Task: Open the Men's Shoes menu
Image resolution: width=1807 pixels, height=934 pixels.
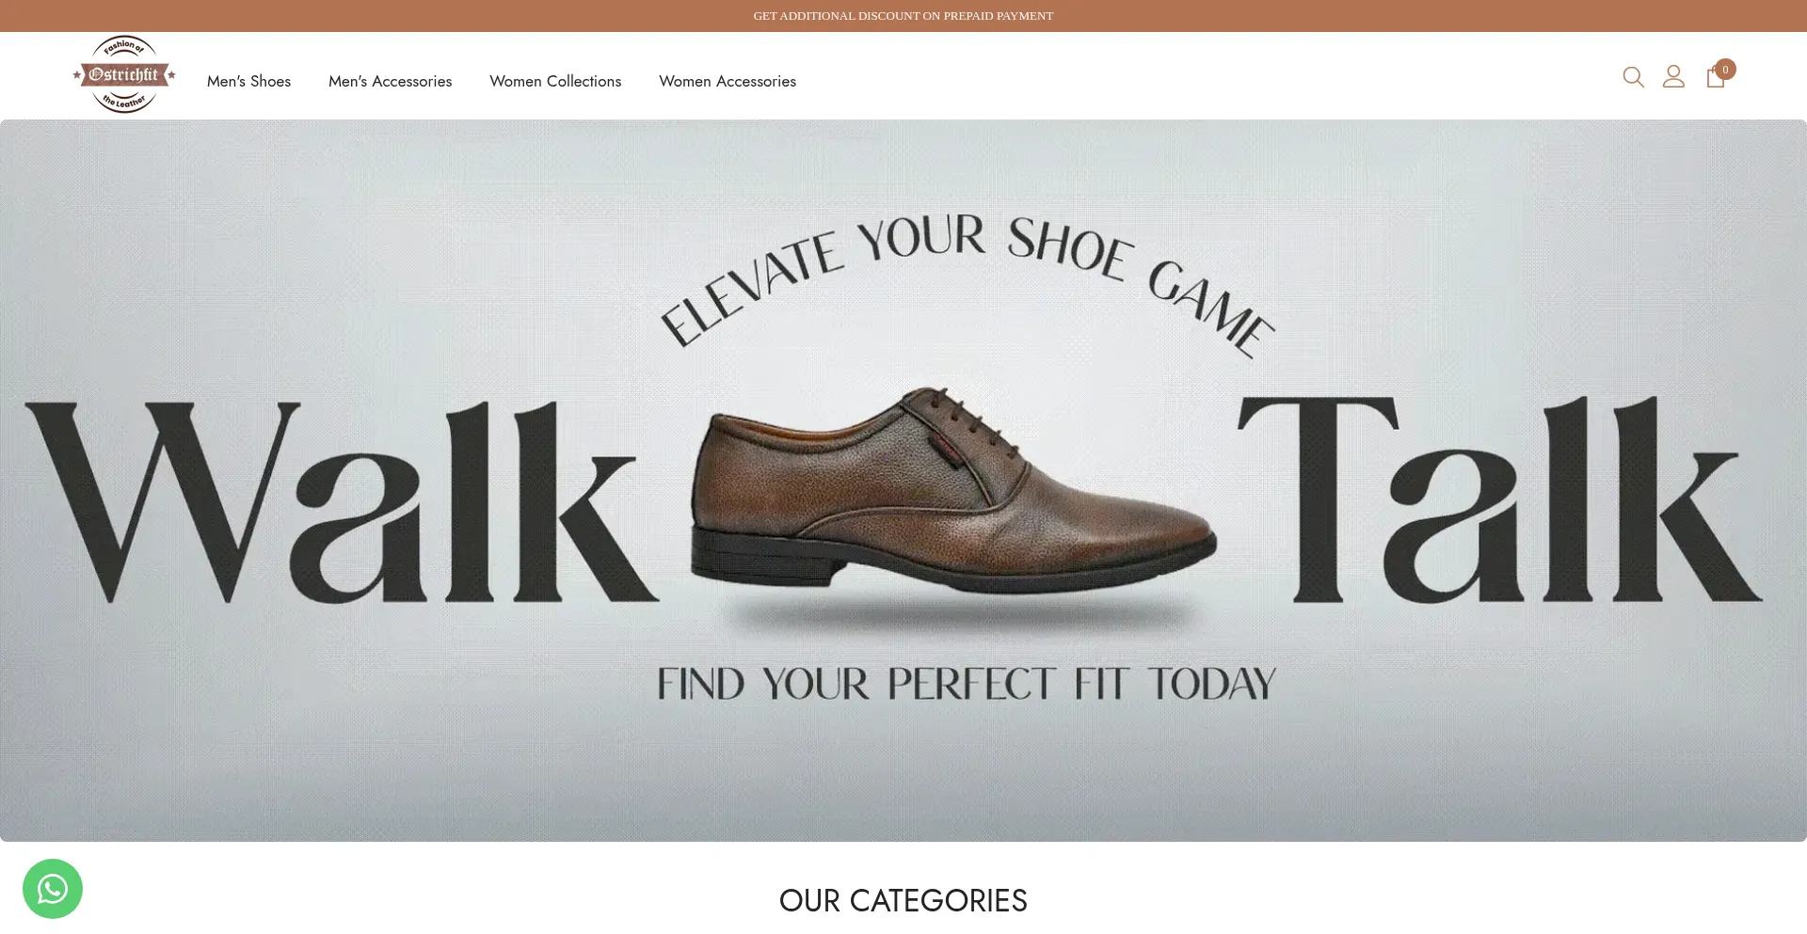Action: tap(248, 81)
